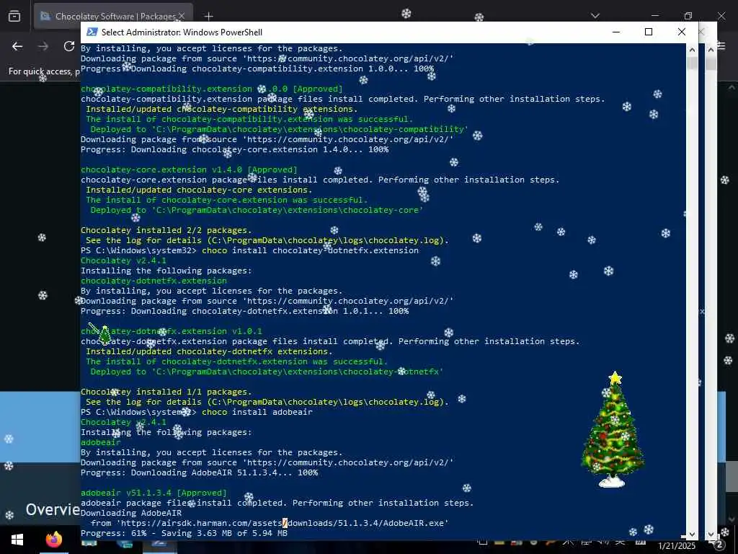Reload the page with the browser refresh icon
The height and width of the screenshot is (554, 738).
pos(69,46)
